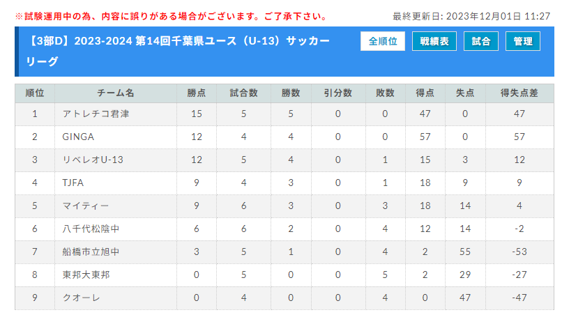
Task: Select the マイティー team name
Action: coord(86,206)
